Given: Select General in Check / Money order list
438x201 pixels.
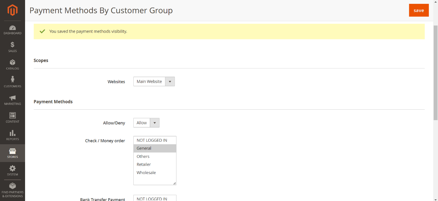Looking at the screenshot, I should (x=144, y=148).
